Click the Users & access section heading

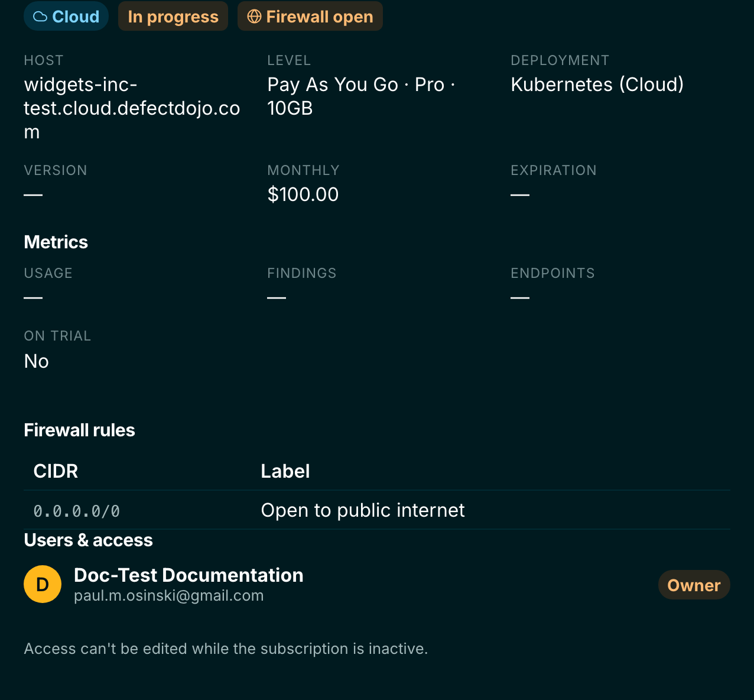[x=88, y=540]
